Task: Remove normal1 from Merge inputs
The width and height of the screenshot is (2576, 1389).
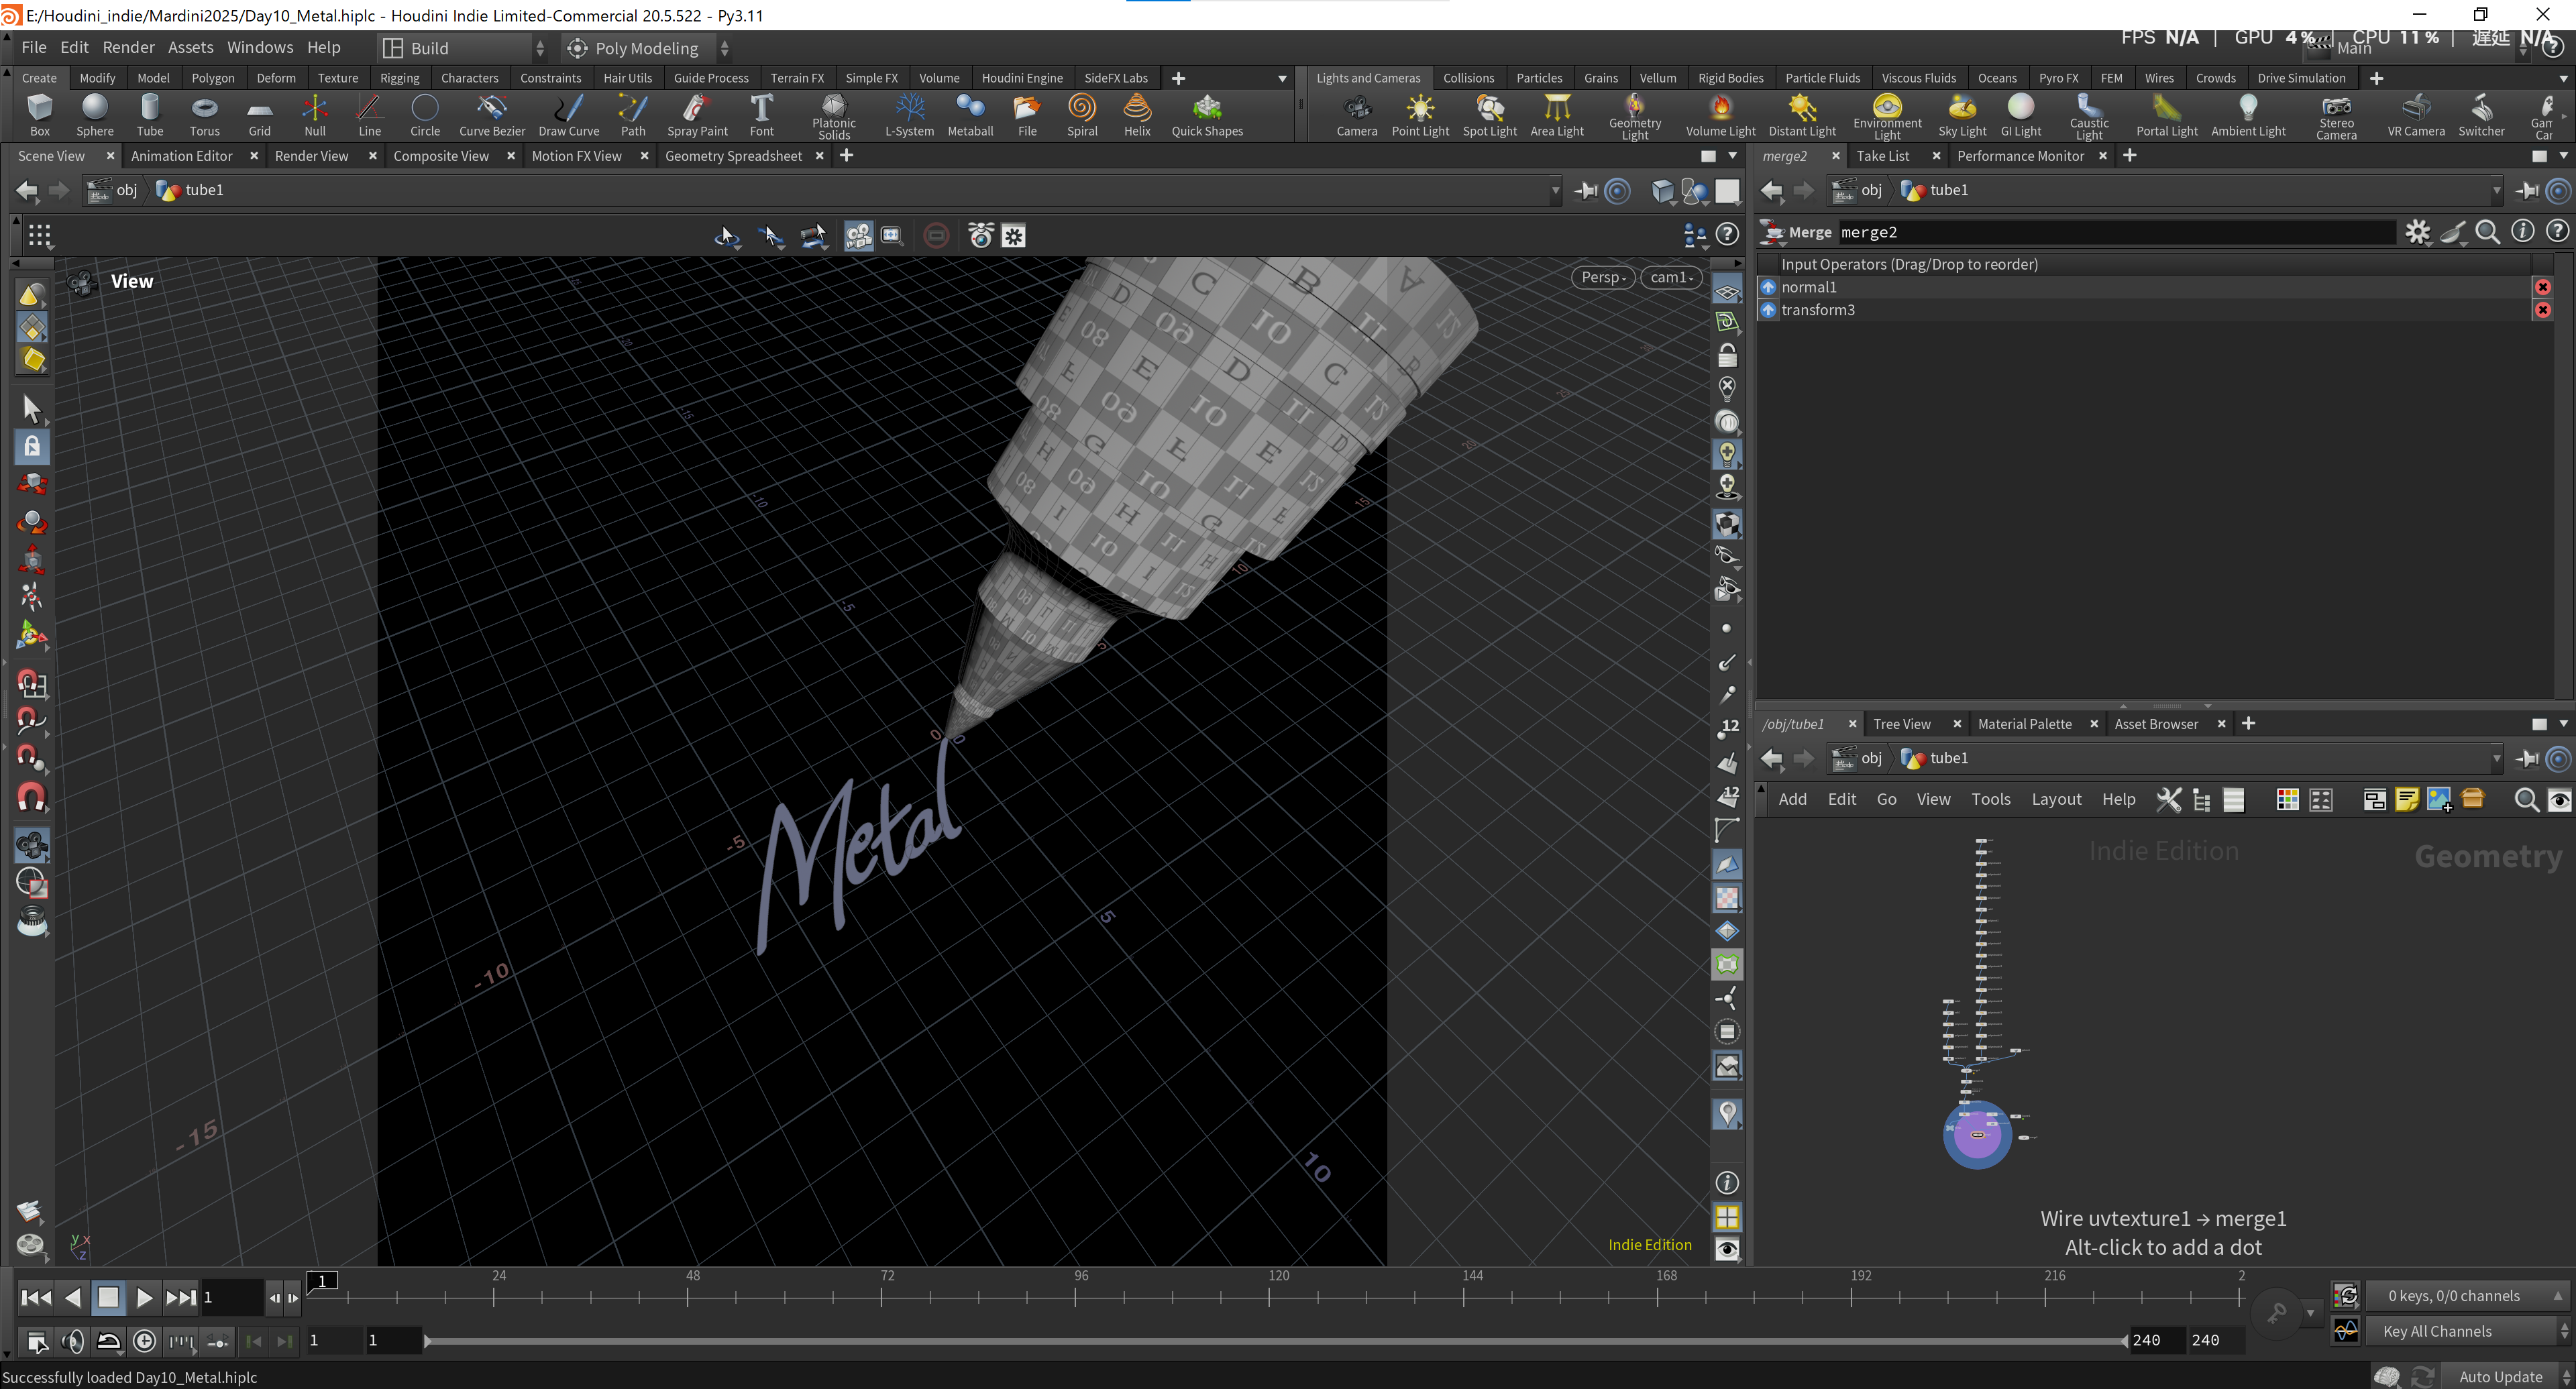Action: [x=2543, y=287]
